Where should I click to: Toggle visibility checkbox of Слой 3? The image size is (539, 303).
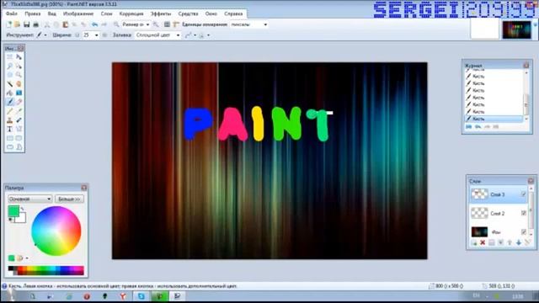[x=524, y=194]
